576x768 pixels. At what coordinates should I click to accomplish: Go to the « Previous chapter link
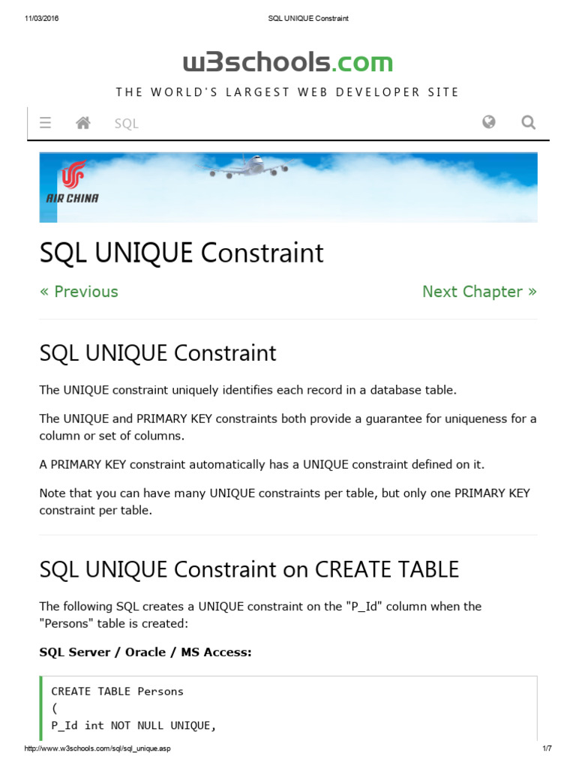(79, 292)
